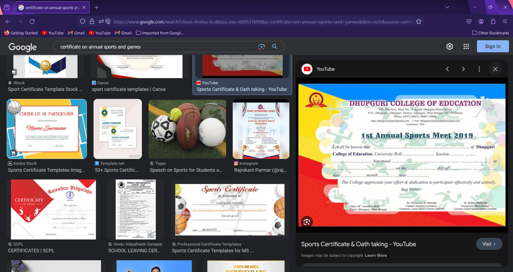This screenshot has height=272, width=513.
Task: List all tabs dropdown arrow
Action: pyautogui.click(x=447, y=7)
